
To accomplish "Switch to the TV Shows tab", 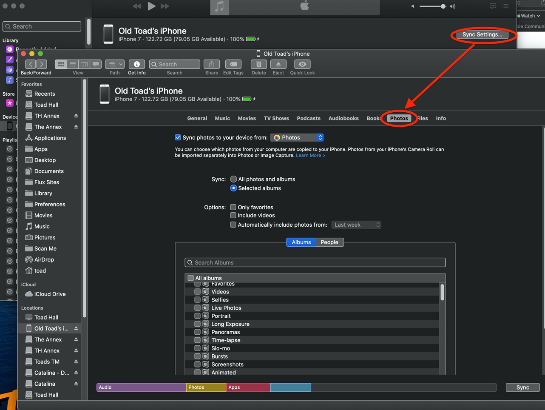I will click(x=276, y=118).
